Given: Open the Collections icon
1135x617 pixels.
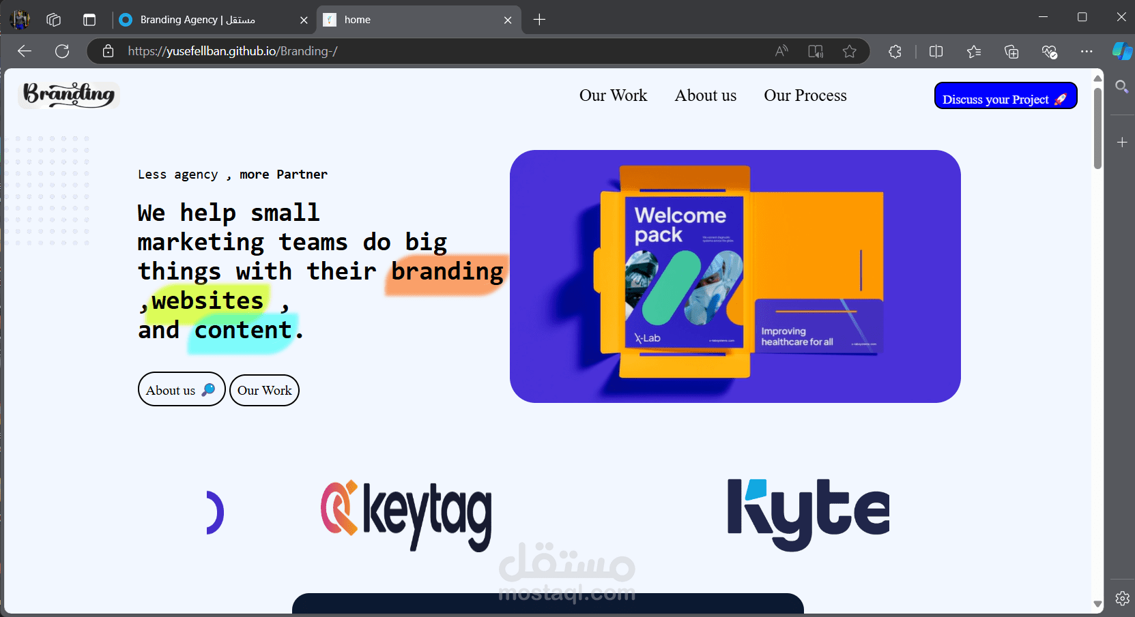Looking at the screenshot, I should tap(1011, 51).
